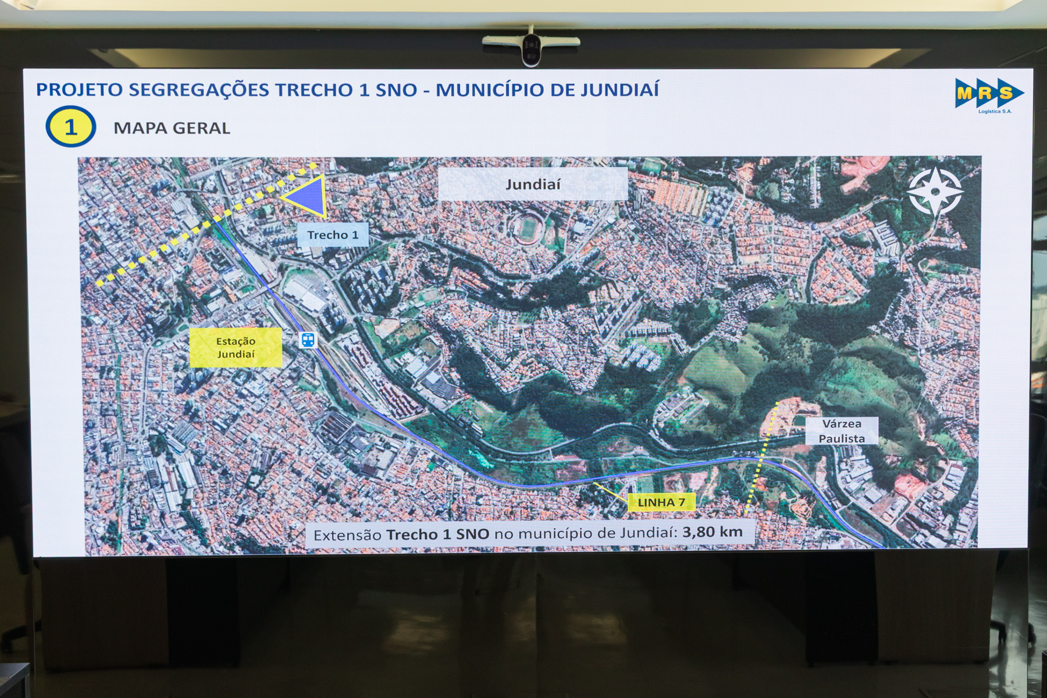Image resolution: width=1047 pixels, height=698 pixels.
Task: Select the Trecho 1 label box
Action: pyautogui.click(x=333, y=235)
